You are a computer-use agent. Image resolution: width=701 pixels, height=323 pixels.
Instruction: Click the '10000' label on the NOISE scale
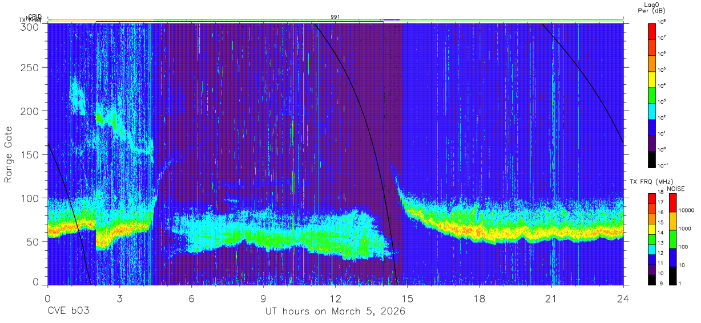pyautogui.click(x=686, y=211)
